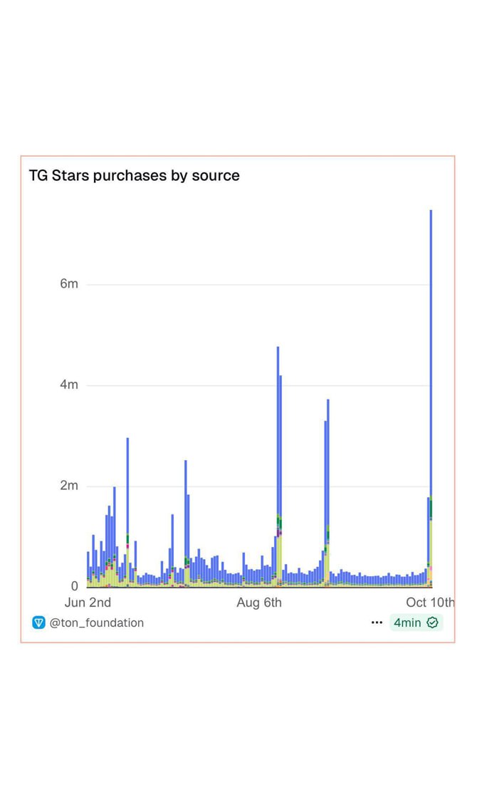This screenshot has height=787, width=477.
Task: Click the TON Foundation logo icon
Action: pyautogui.click(x=39, y=622)
